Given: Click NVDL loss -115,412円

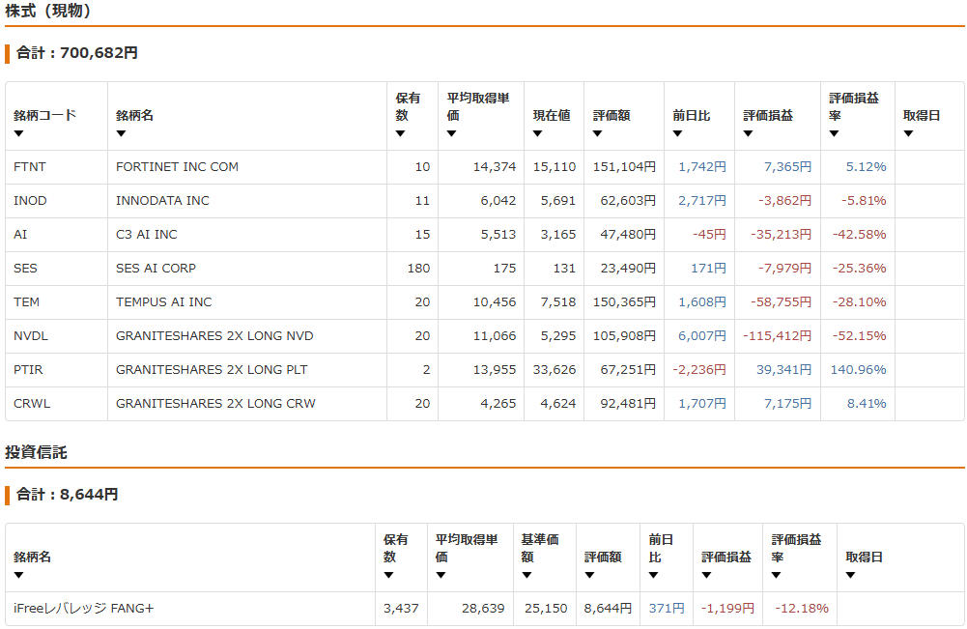Looking at the screenshot, I should (777, 336).
